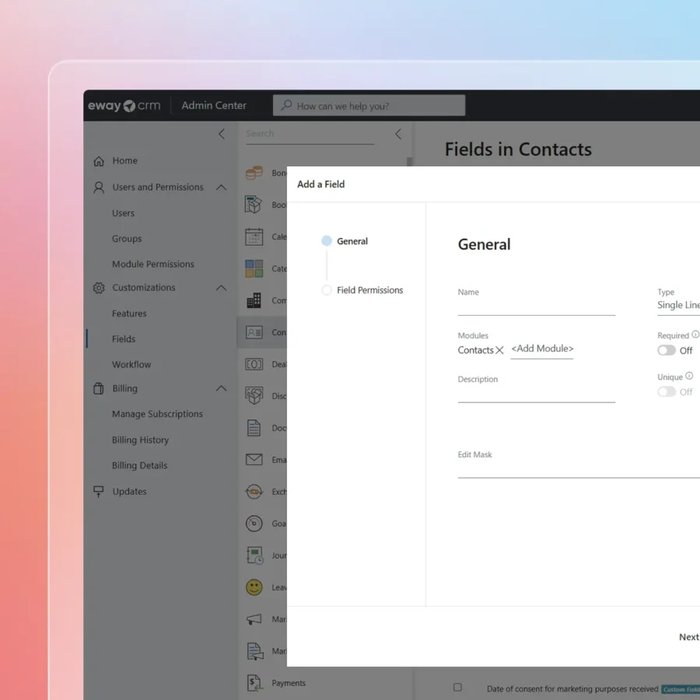This screenshot has width=700, height=700.
Task: Select the Payments invoice icon
Action: [x=254, y=683]
